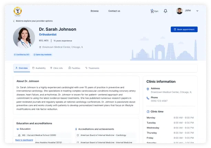Click the notification bell icon
Viewport: 211px width, 148px height.
pyautogui.click(x=165, y=11)
